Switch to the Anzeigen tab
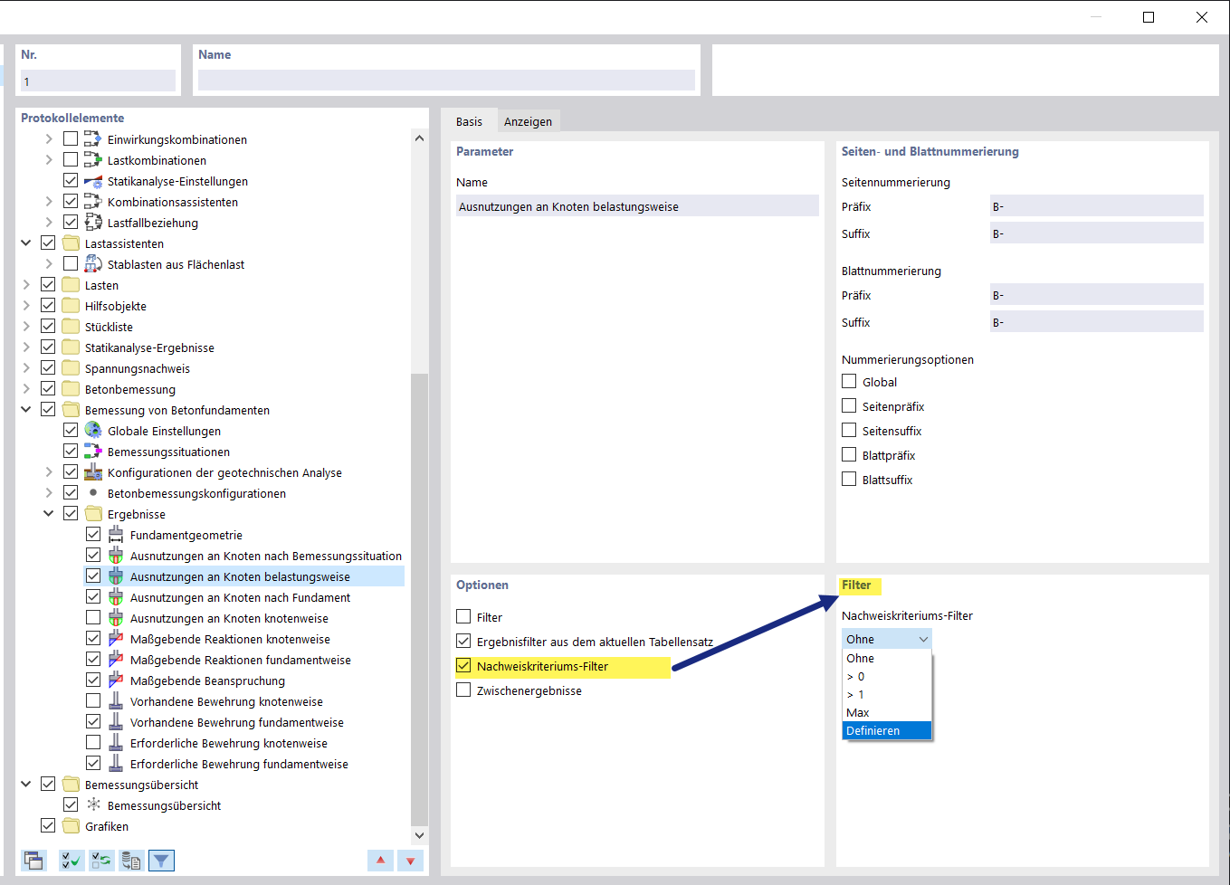This screenshot has width=1230, height=885. (528, 121)
